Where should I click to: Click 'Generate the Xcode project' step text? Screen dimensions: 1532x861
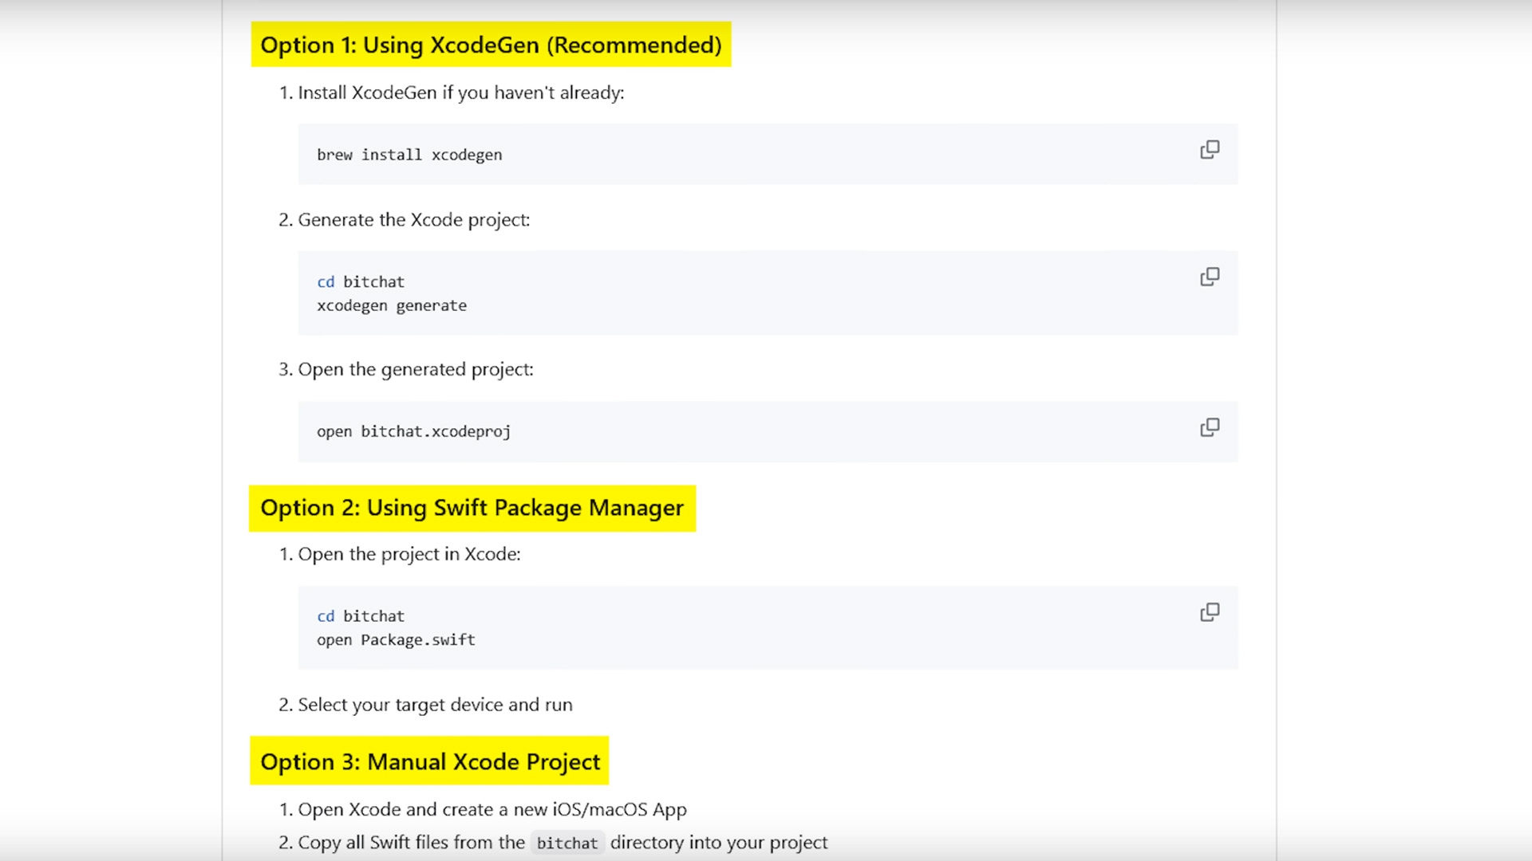click(413, 220)
